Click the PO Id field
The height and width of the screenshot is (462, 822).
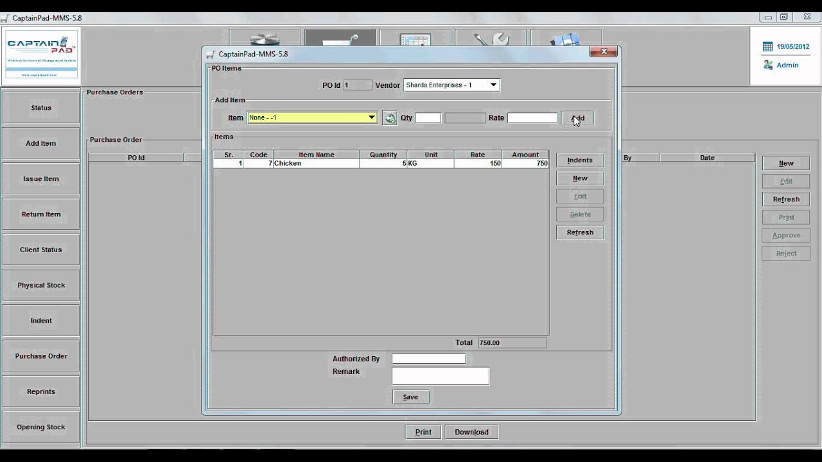click(358, 85)
